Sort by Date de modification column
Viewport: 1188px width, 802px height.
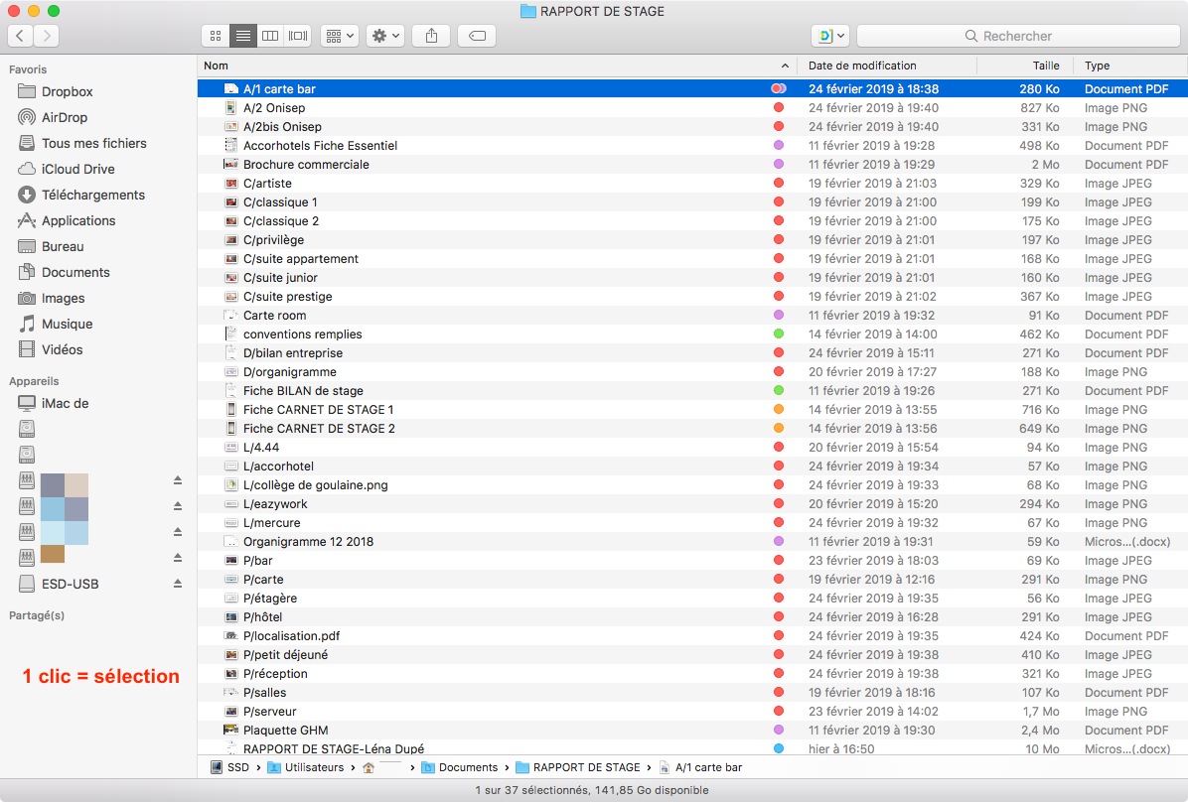pos(861,66)
